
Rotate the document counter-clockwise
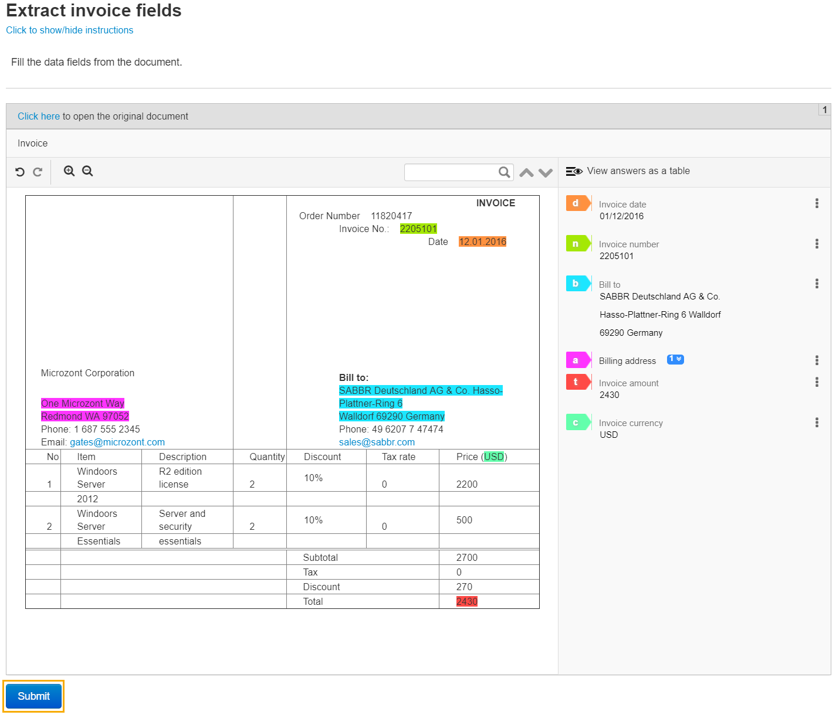tap(20, 172)
